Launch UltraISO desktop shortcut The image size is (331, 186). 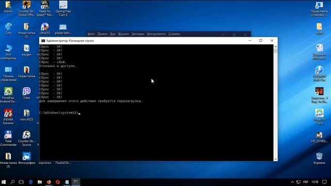coord(45,28)
